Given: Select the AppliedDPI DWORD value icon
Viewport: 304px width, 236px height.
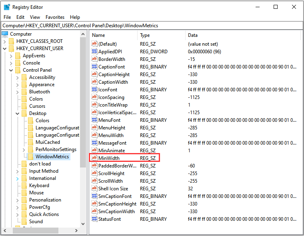Looking at the screenshot, I should [x=94, y=51].
